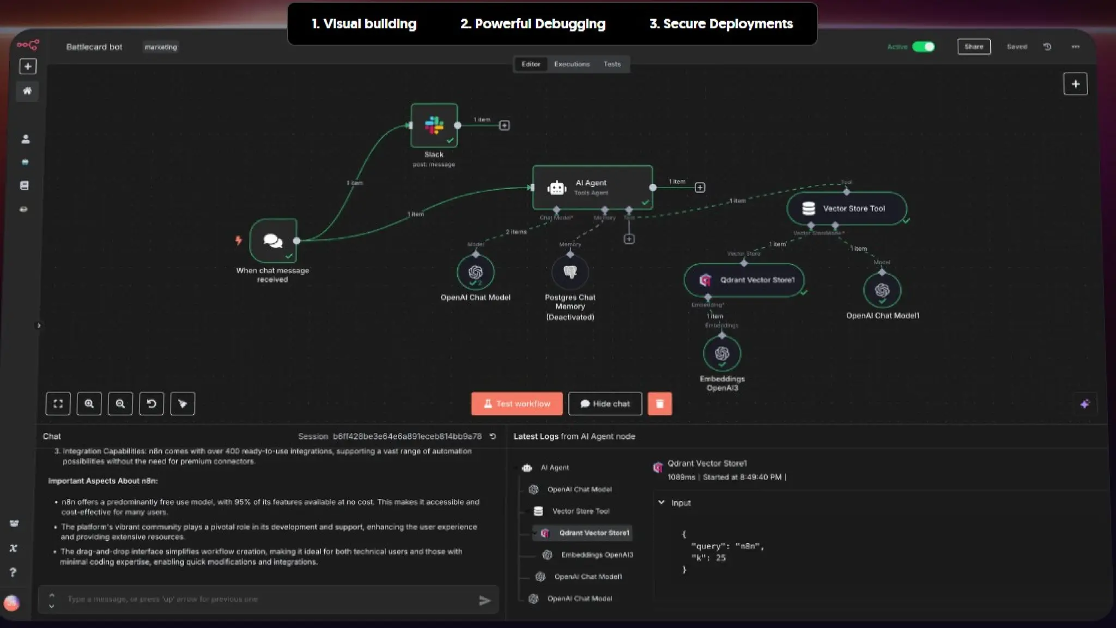Click the Test workflow button
This screenshot has height=628, width=1116.
click(x=517, y=404)
